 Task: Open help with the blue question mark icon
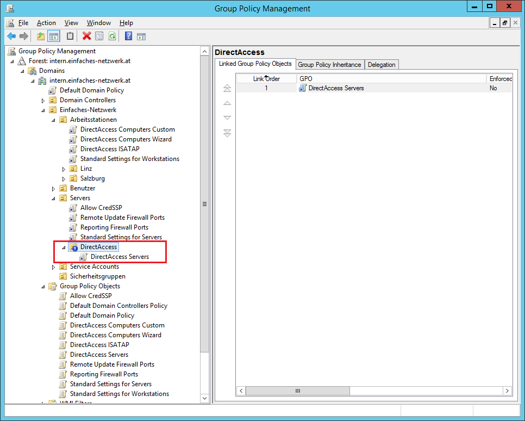click(x=129, y=36)
